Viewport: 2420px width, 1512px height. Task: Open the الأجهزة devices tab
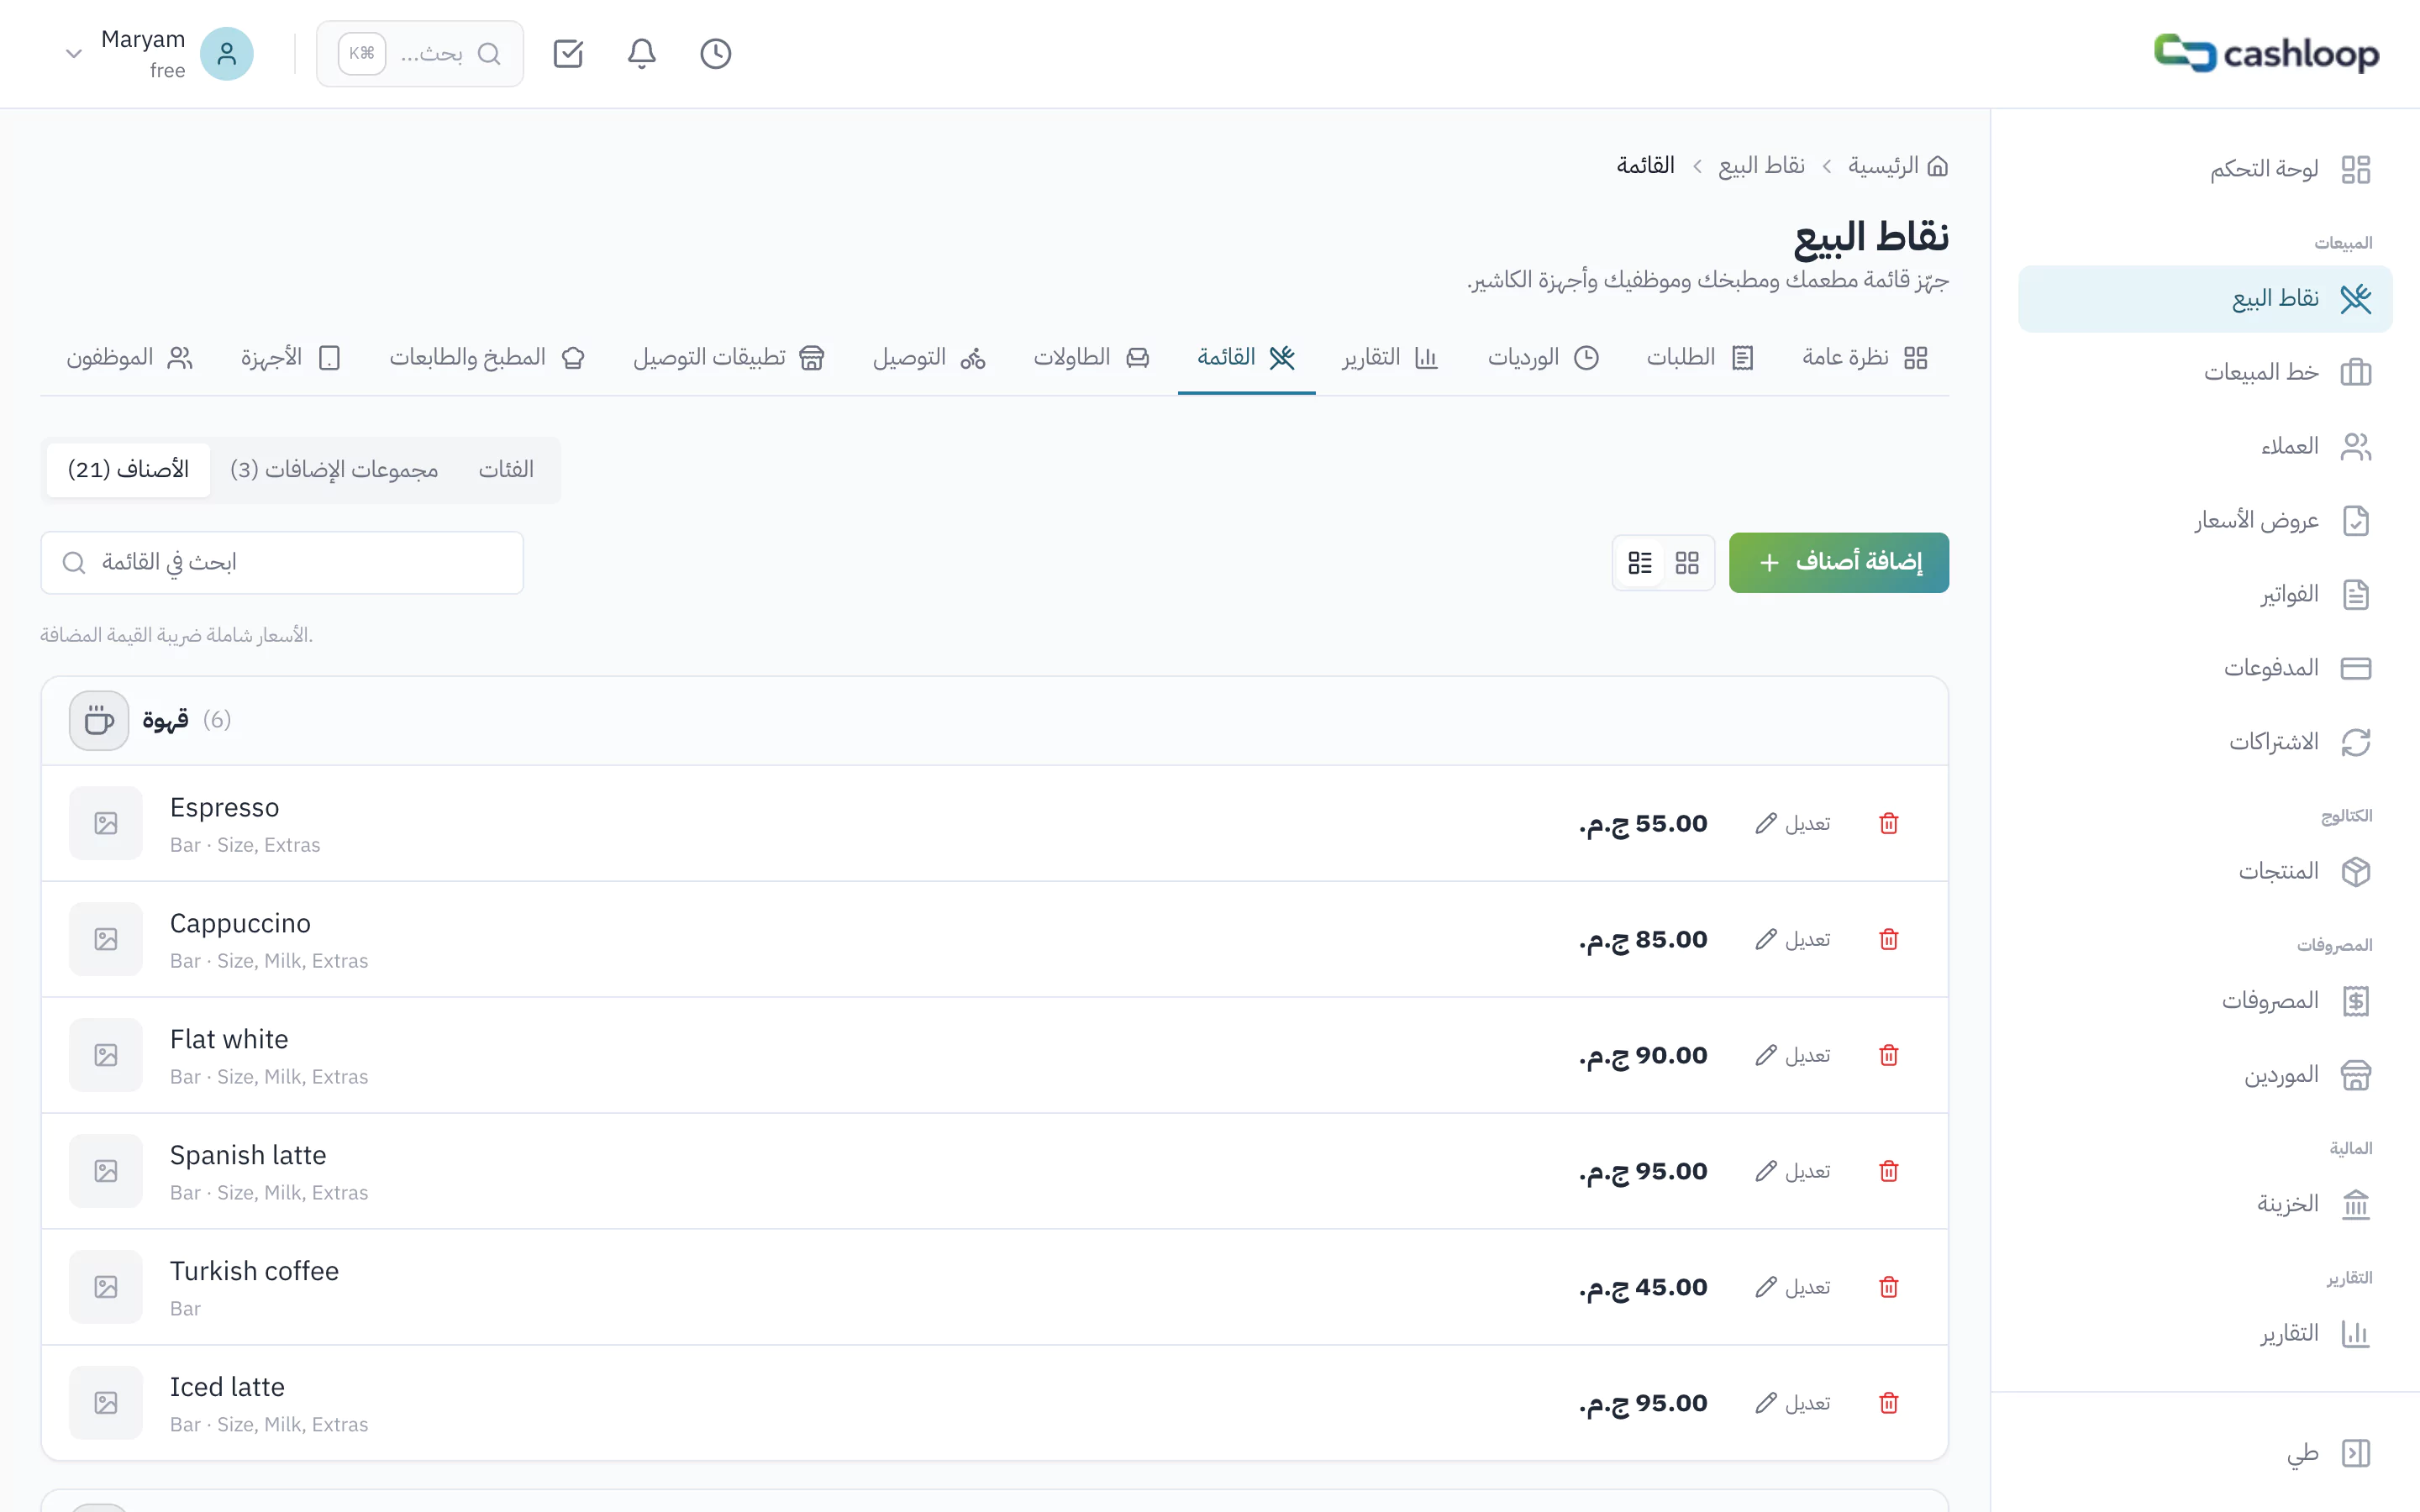[x=291, y=358]
